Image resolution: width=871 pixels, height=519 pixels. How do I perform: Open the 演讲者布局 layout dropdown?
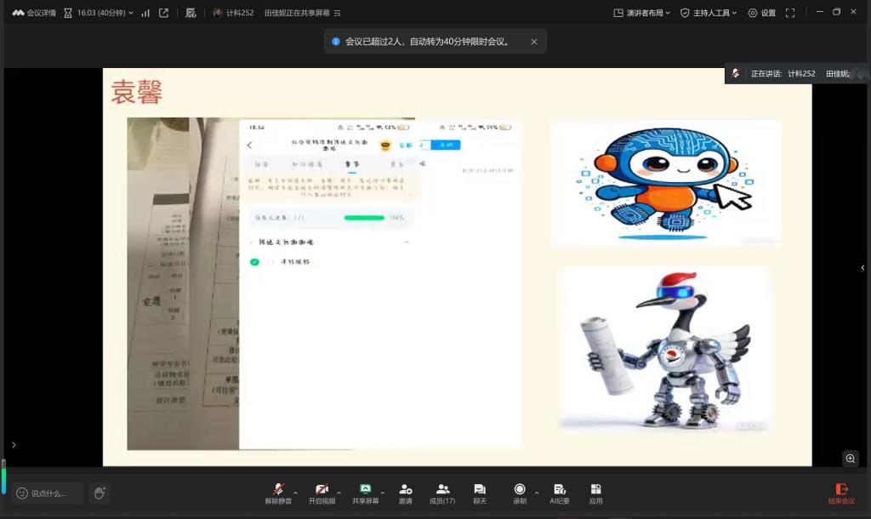click(642, 13)
